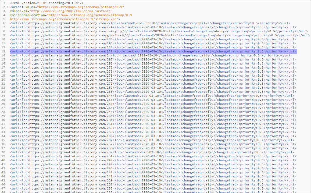Click the line with URL ending /241

(x=153, y=176)
